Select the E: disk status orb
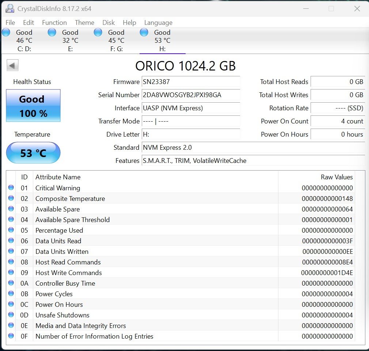This screenshot has width=369, height=351. (x=52, y=32)
